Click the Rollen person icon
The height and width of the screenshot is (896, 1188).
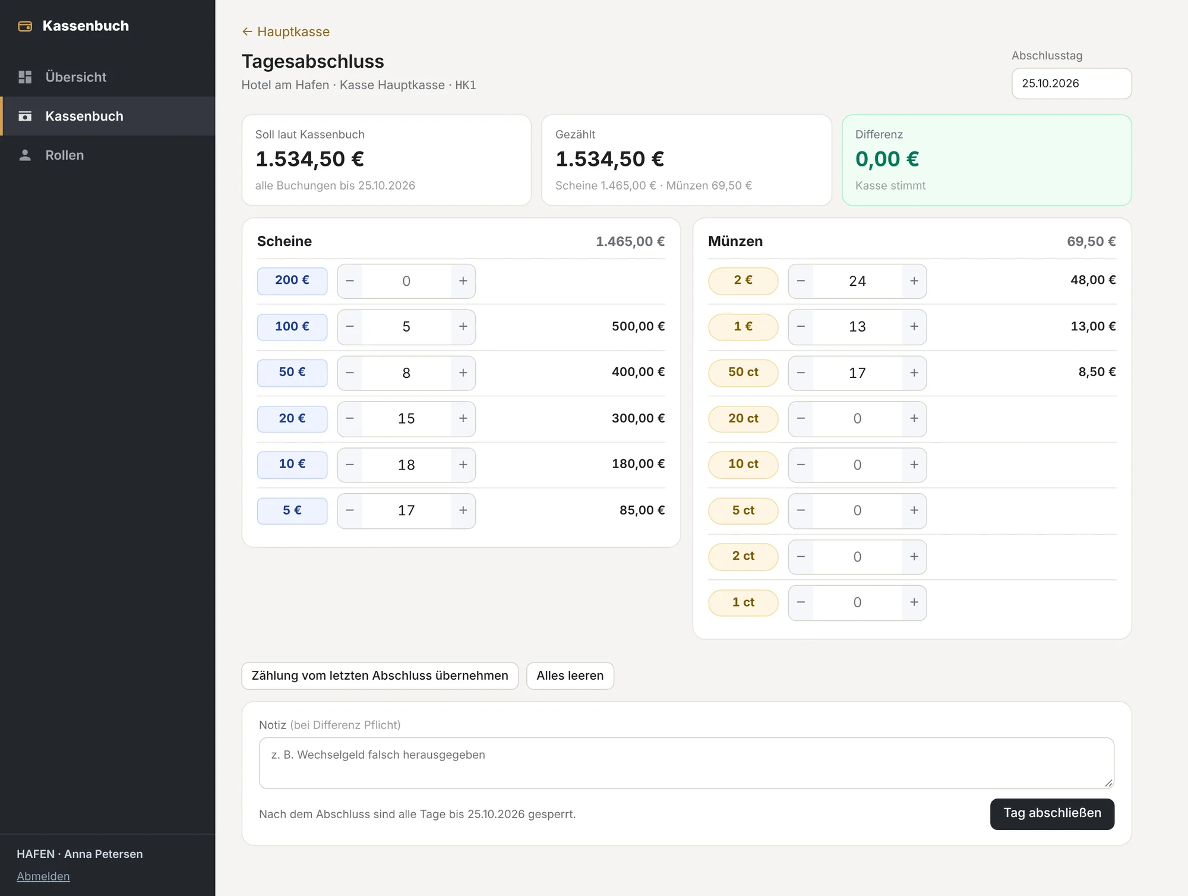(x=25, y=155)
